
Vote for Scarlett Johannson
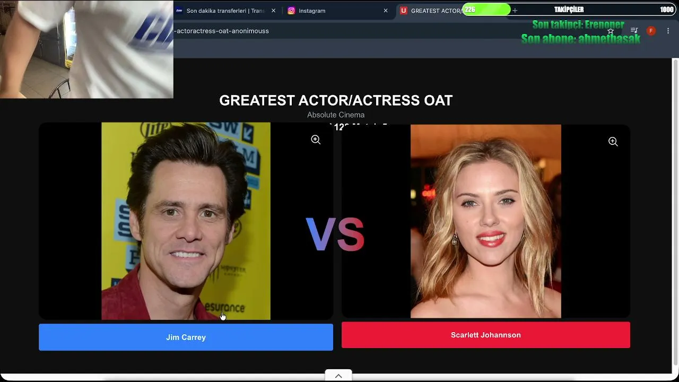pyautogui.click(x=486, y=335)
